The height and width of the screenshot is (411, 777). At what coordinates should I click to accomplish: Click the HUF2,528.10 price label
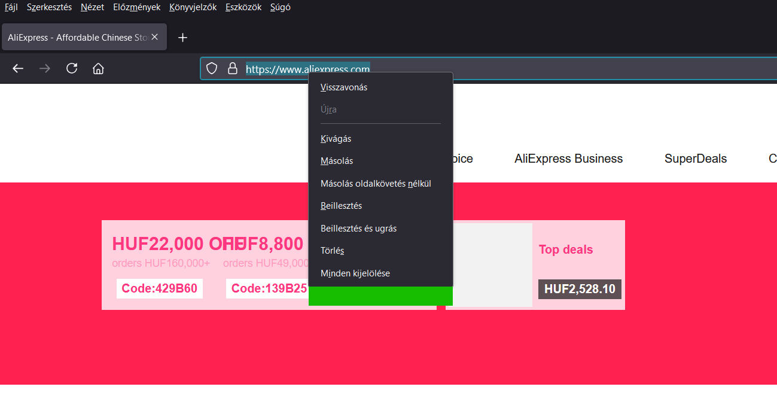[x=580, y=289]
